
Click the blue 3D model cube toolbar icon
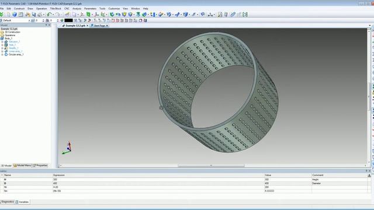pos(15,15)
